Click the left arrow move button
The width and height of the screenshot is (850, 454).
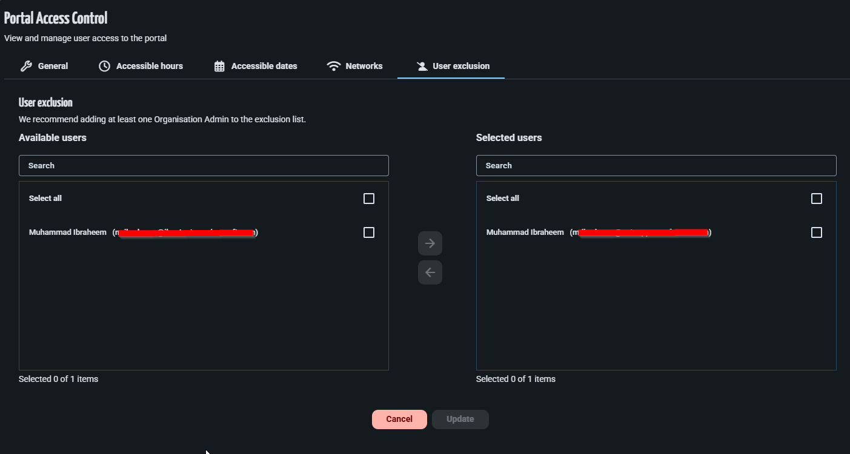click(x=430, y=272)
